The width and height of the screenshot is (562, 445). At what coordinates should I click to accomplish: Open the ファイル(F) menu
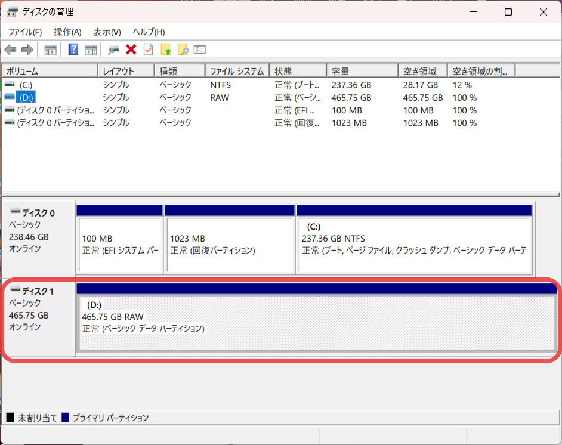click(x=24, y=32)
